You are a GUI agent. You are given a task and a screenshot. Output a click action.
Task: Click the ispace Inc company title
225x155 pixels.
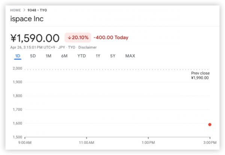click(27, 19)
